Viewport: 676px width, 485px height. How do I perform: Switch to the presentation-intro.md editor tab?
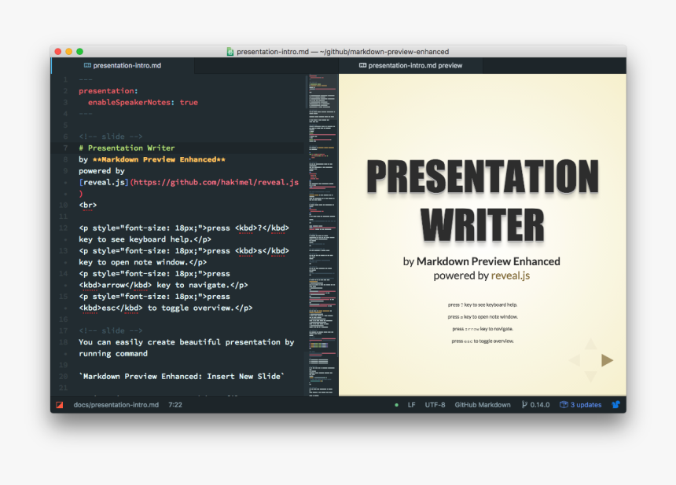[x=123, y=65]
